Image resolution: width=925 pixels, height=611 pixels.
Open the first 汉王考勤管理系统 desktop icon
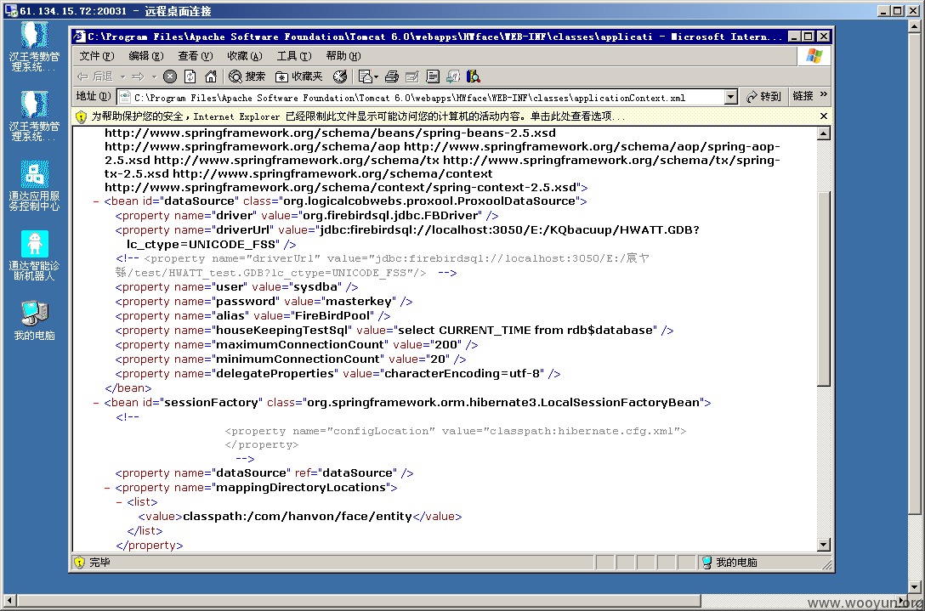[35, 46]
